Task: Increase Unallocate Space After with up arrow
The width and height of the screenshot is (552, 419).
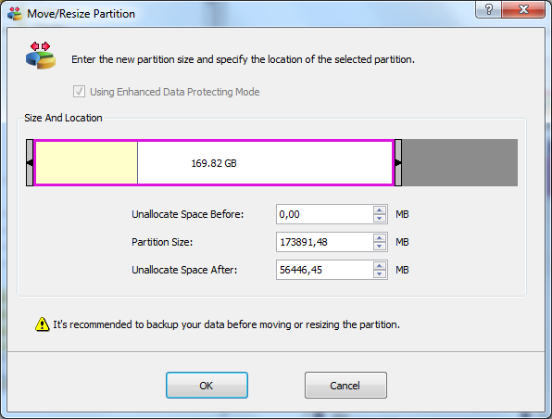Action: tap(379, 266)
